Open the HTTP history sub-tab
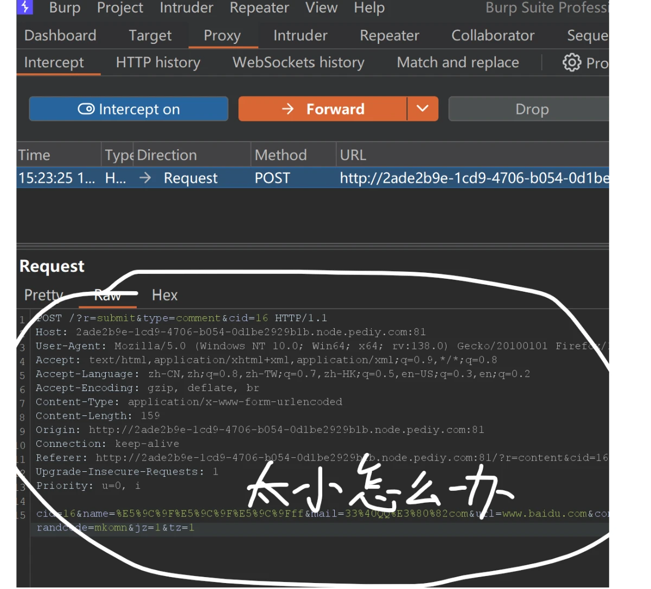 [158, 63]
